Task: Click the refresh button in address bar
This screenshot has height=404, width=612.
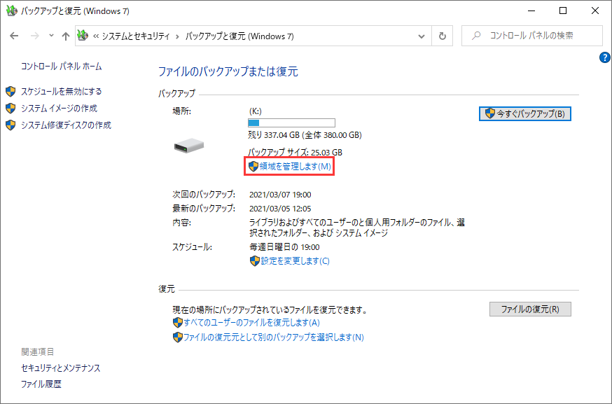Action: [443, 36]
